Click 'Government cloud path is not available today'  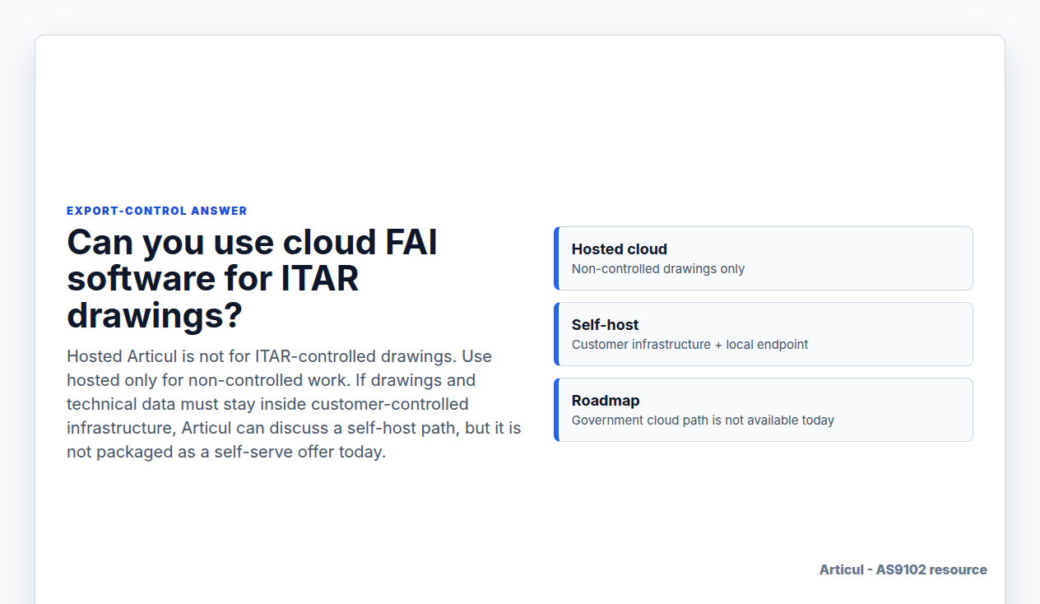click(703, 420)
